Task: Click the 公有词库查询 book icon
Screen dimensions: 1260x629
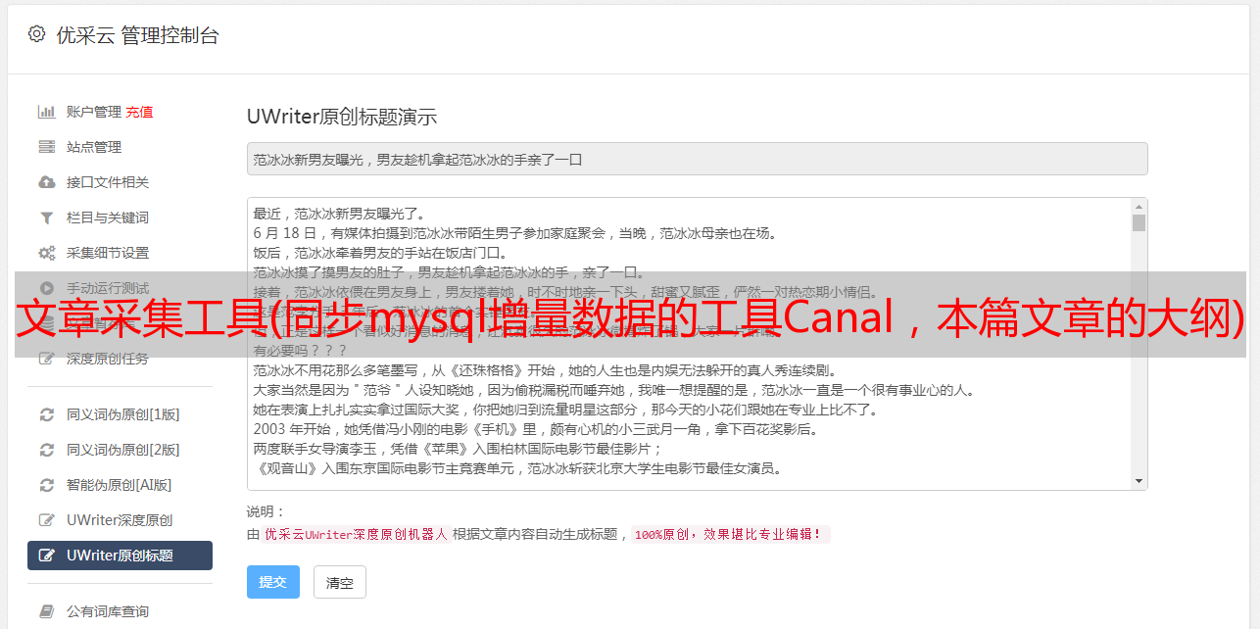Action: pyautogui.click(x=46, y=611)
